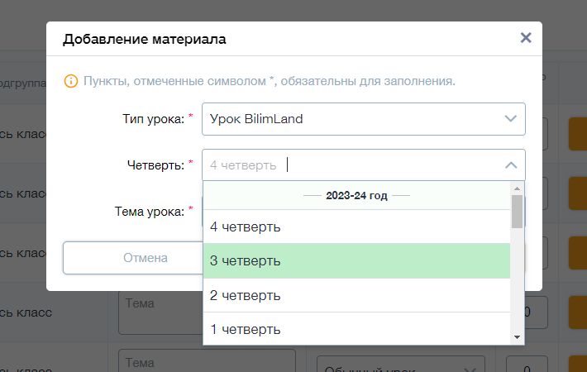Collapse the Четверть dropdown chevron

click(x=511, y=165)
